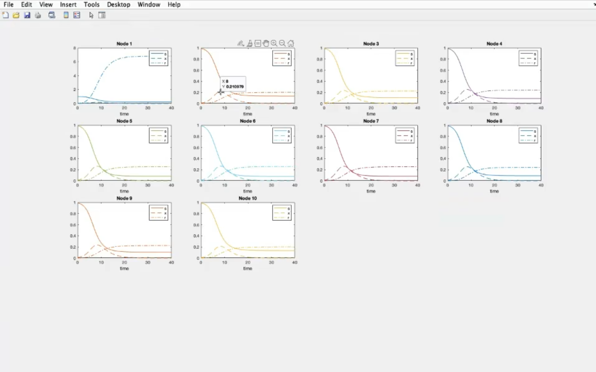Toggle data tips mode in the axes toolbar

tap(257, 43)
